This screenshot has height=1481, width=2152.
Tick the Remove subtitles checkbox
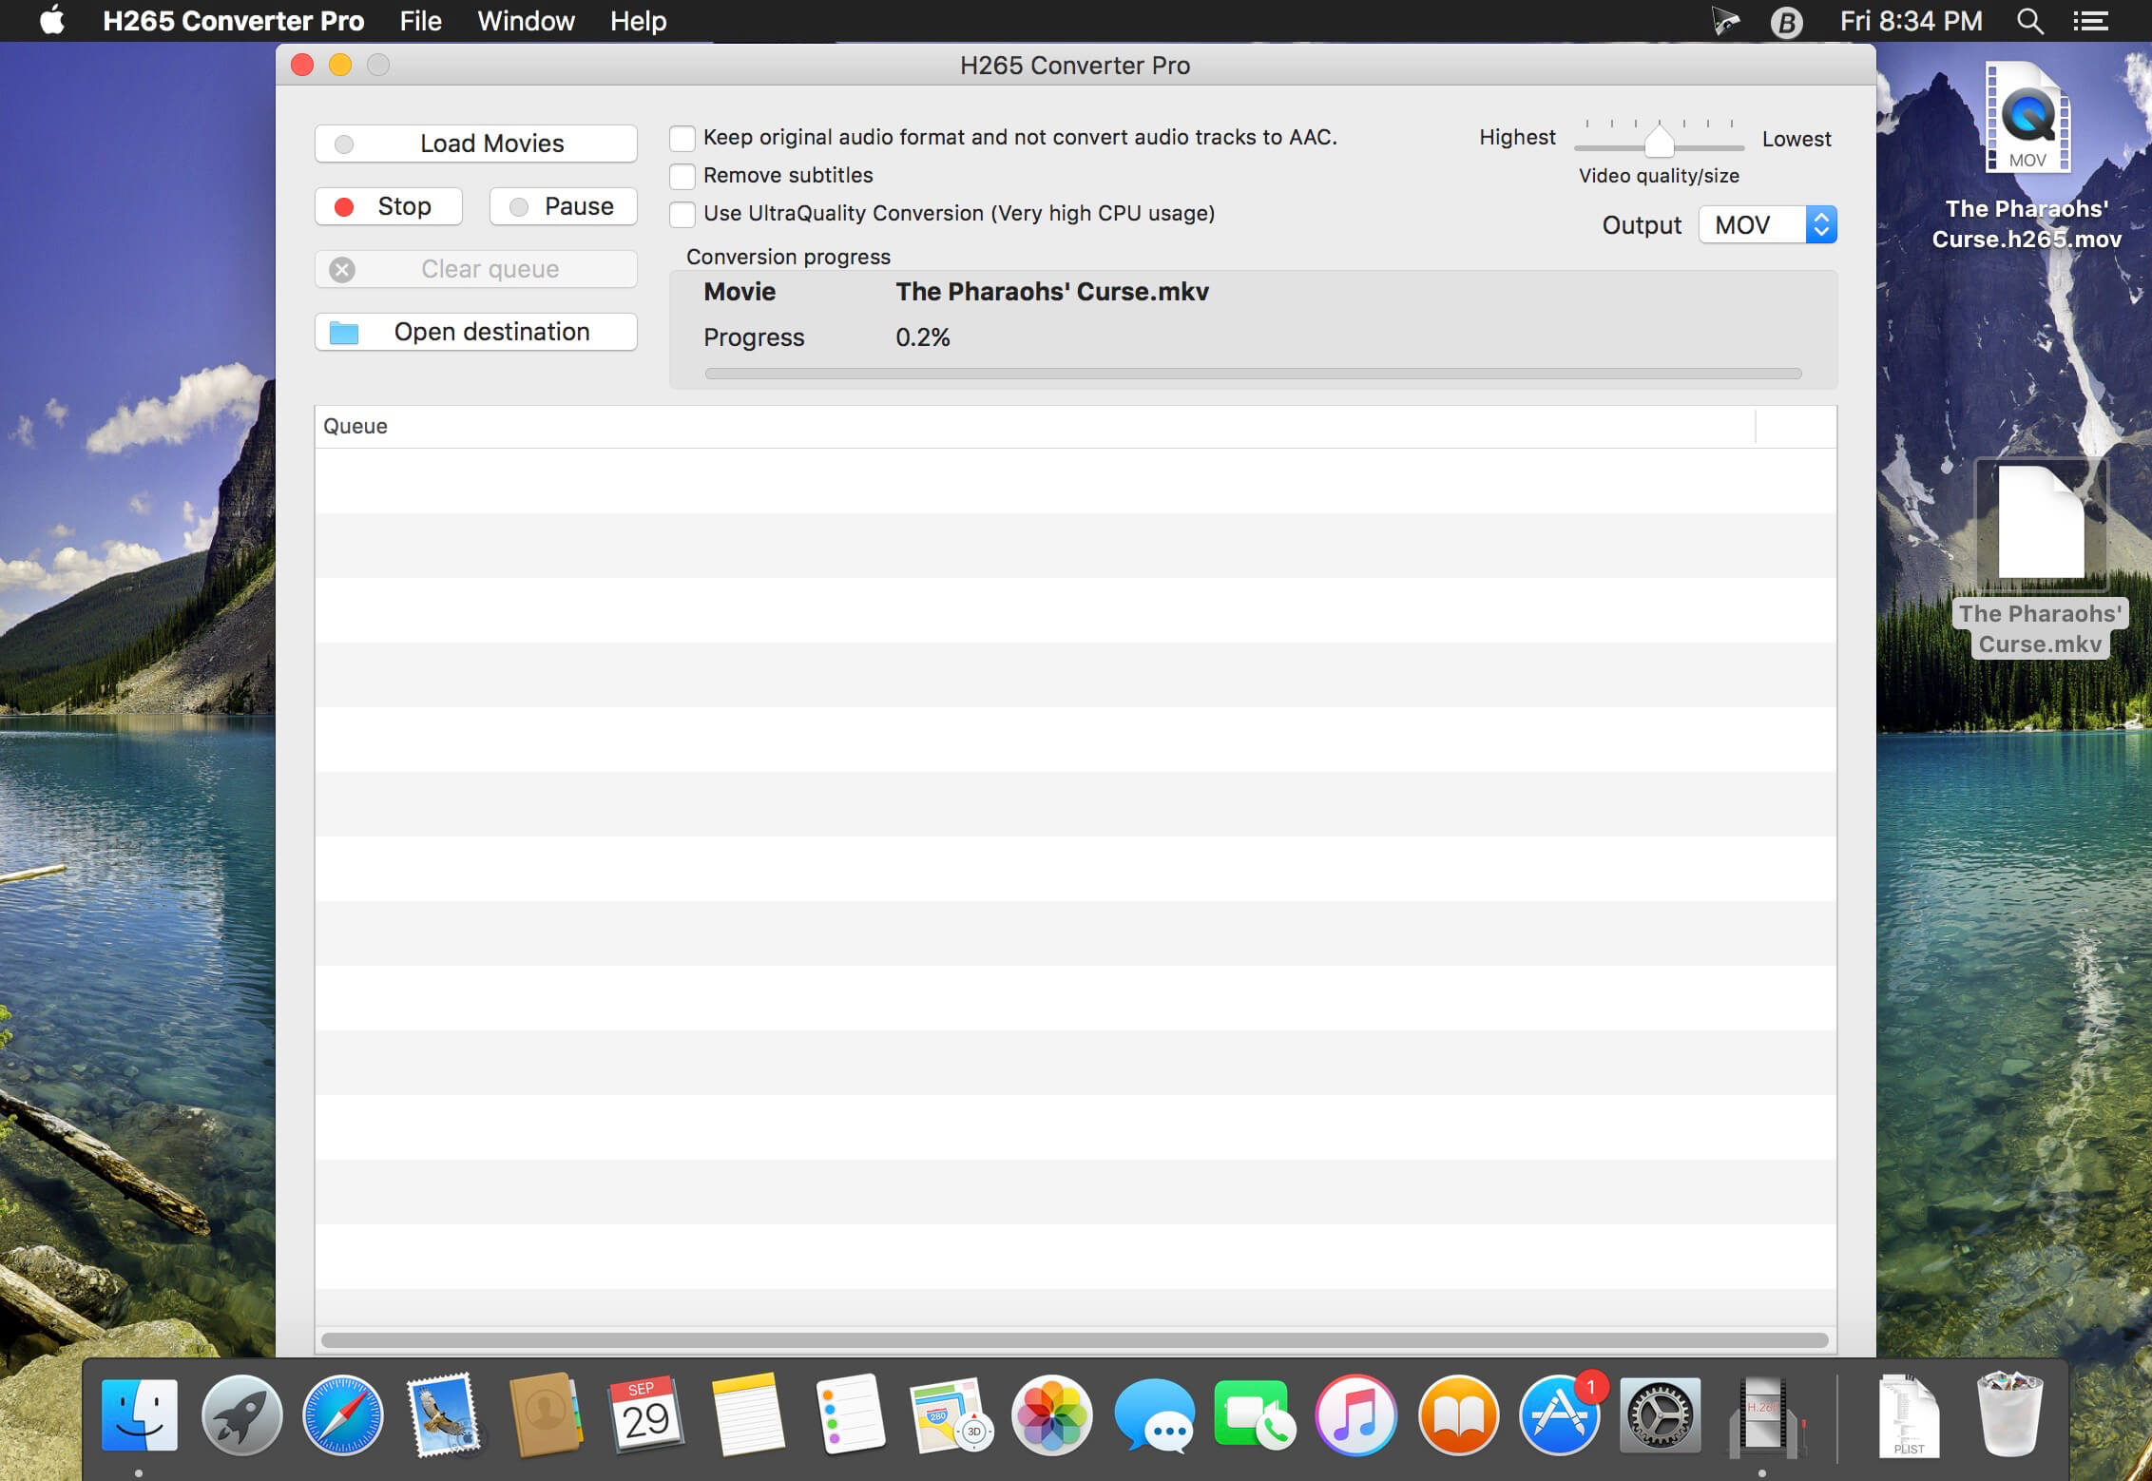(x=682, y=177)
